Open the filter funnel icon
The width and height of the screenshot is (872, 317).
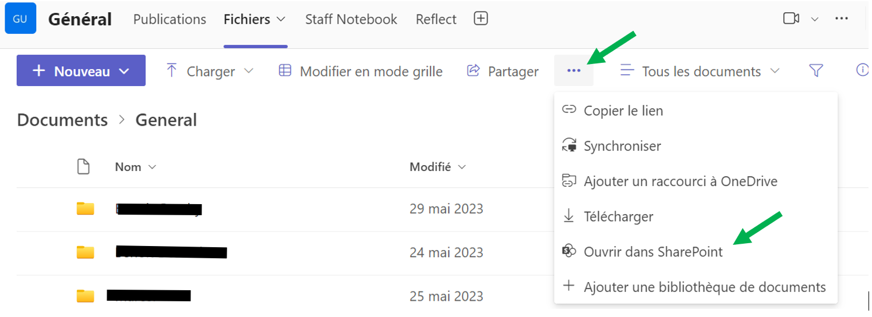[816, 71]
